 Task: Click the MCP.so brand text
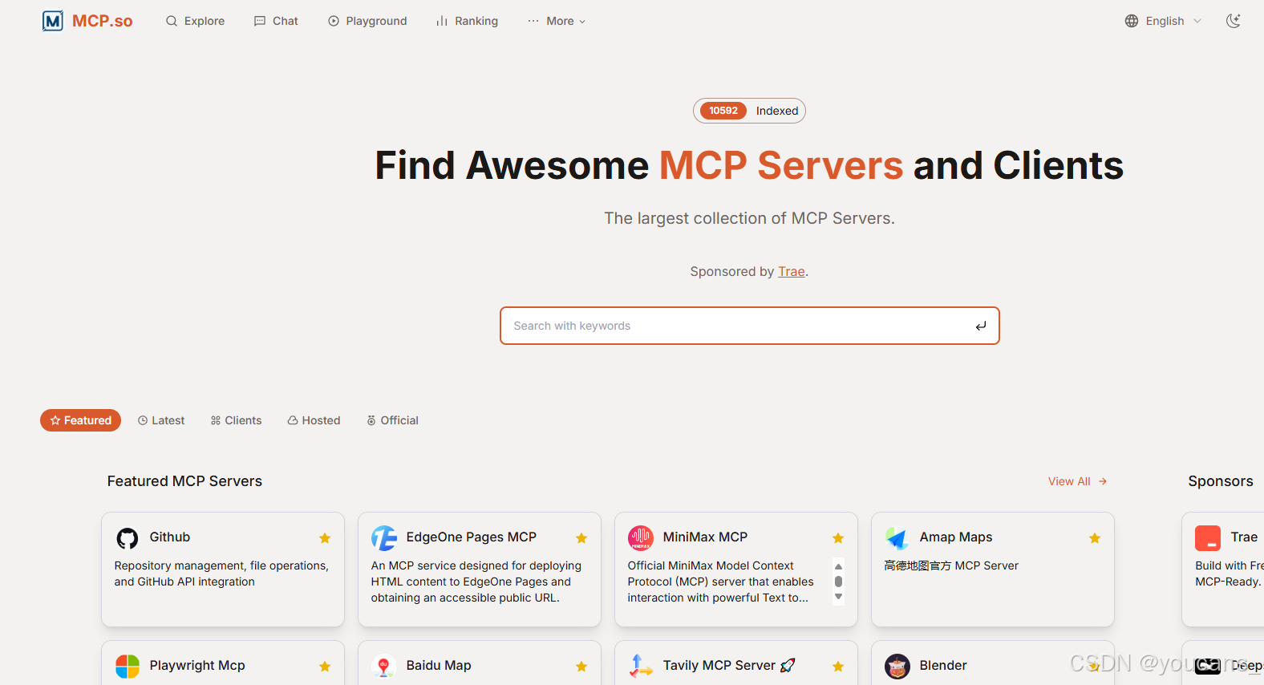[103, 21]
